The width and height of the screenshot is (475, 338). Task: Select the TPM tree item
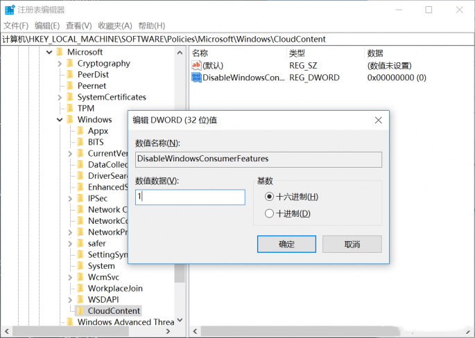click(86, 108)
